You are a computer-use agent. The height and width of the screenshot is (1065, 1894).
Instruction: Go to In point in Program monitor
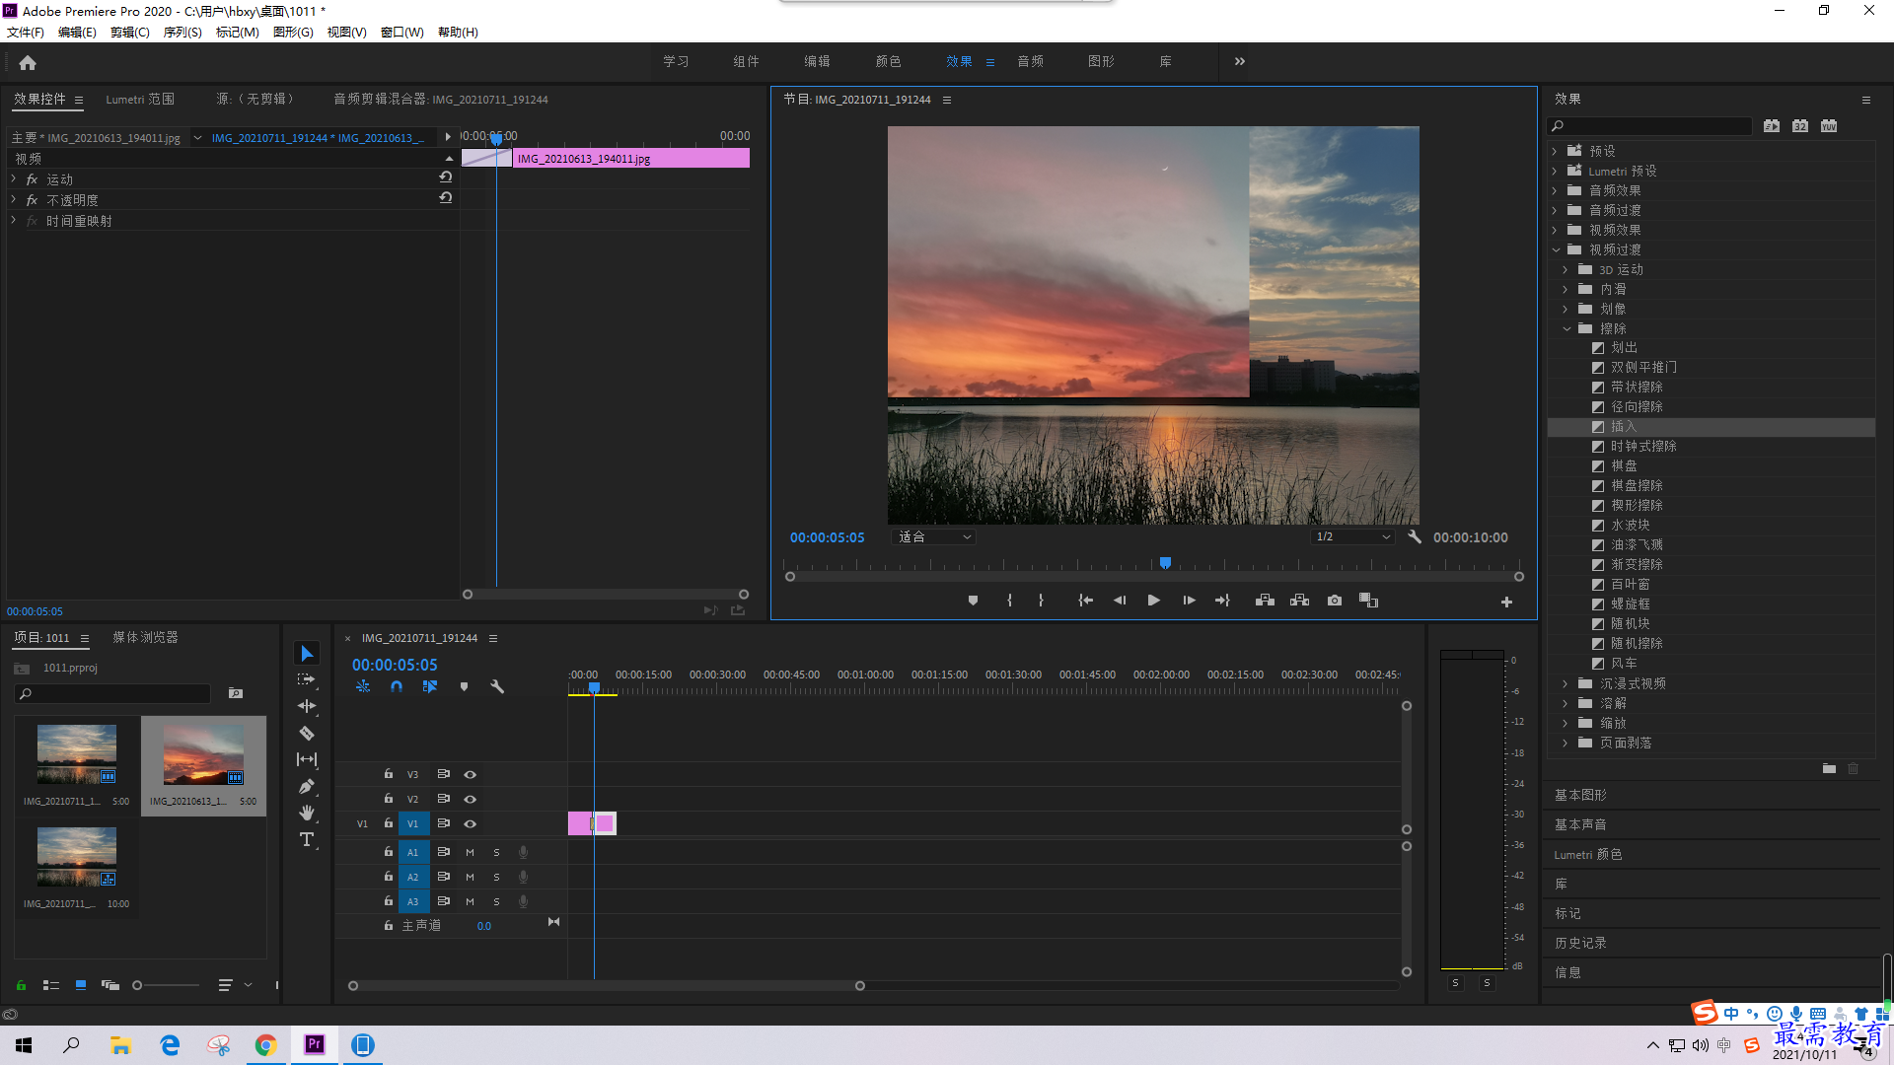1085,601
